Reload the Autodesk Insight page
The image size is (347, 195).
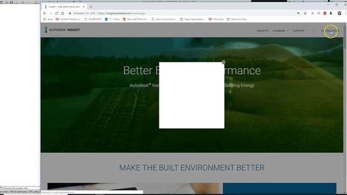(x=56, y=13)
